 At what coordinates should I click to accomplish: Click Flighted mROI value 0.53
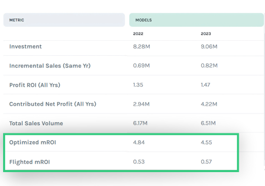pyautogui.click(x=139, y=162)
